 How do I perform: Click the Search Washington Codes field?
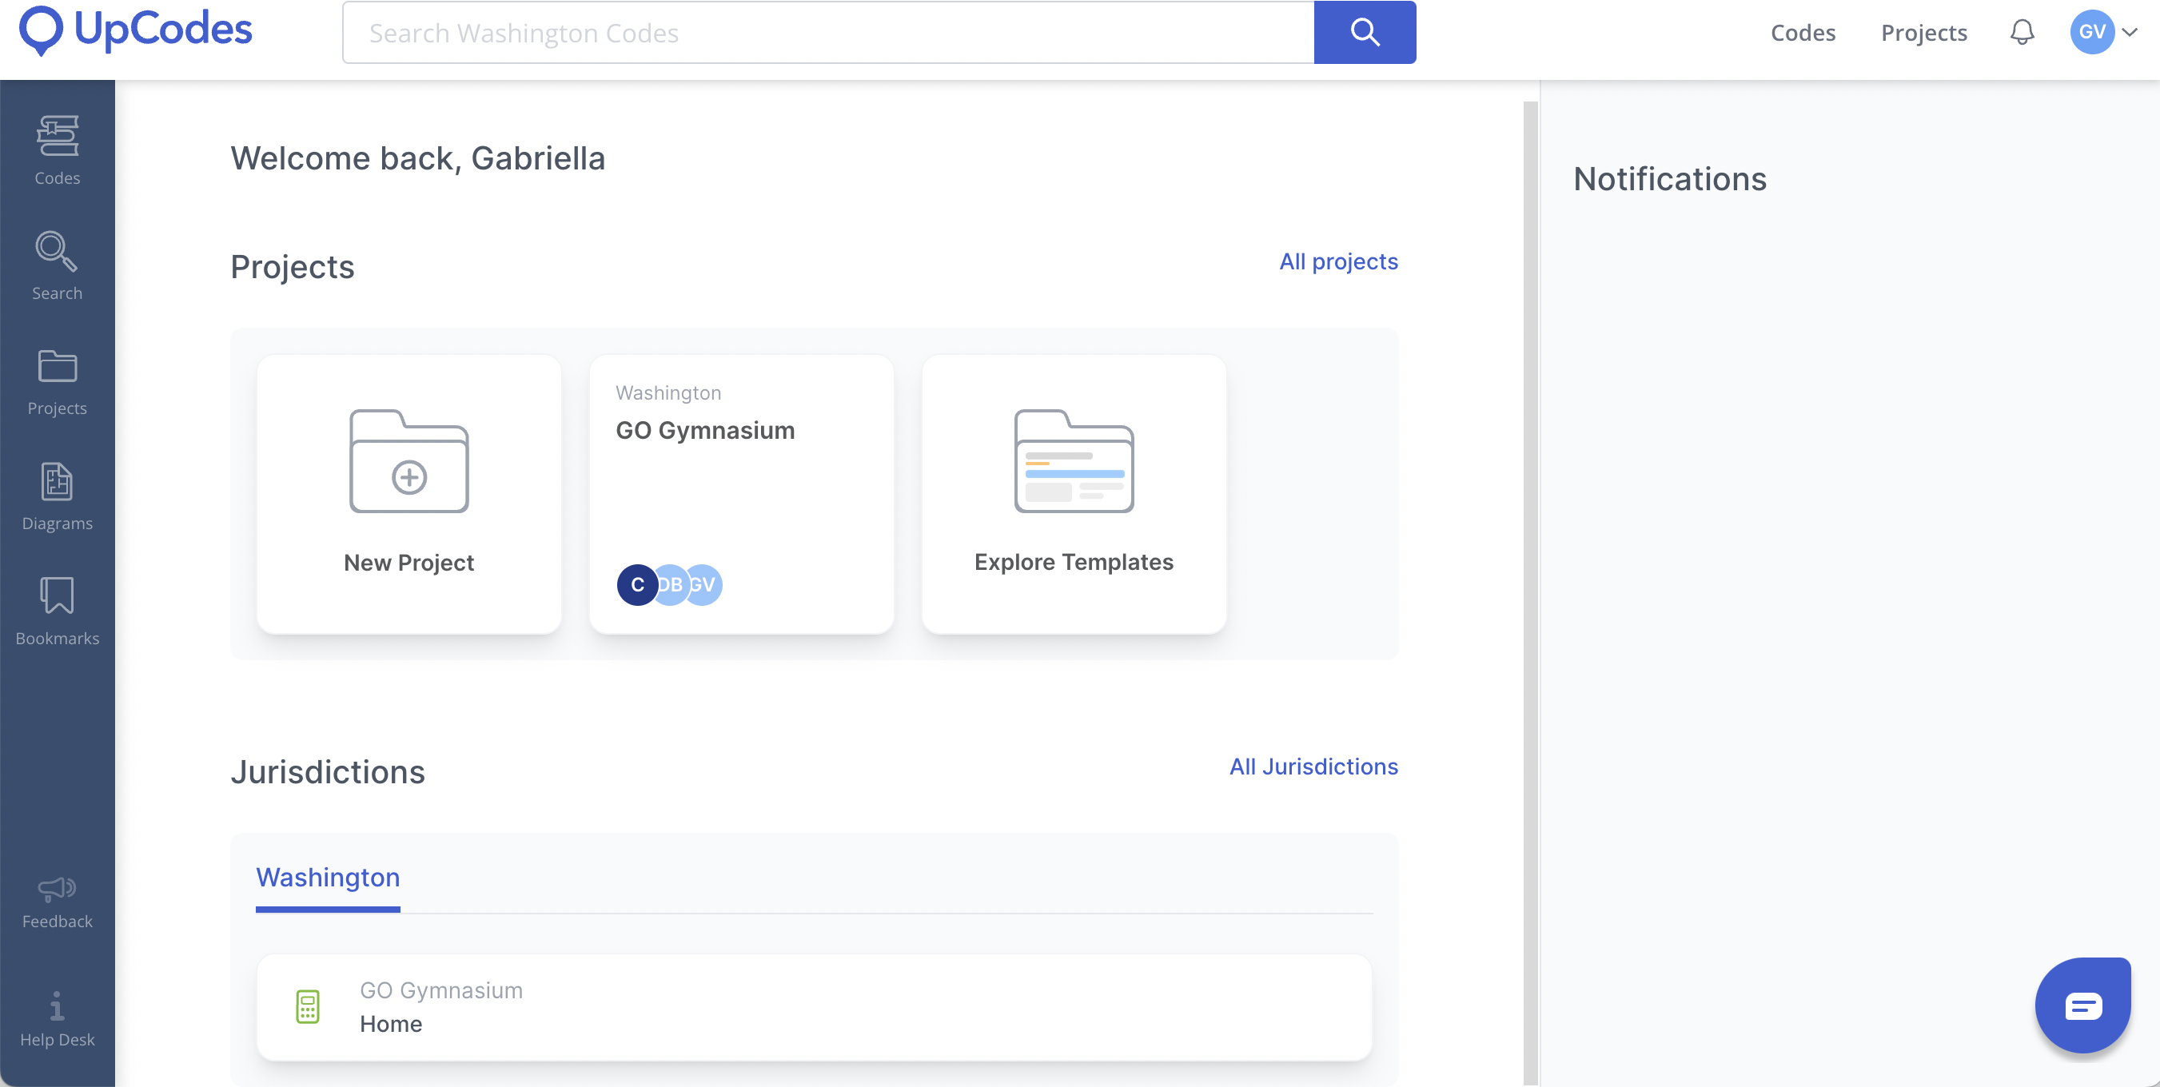point(827,33)
